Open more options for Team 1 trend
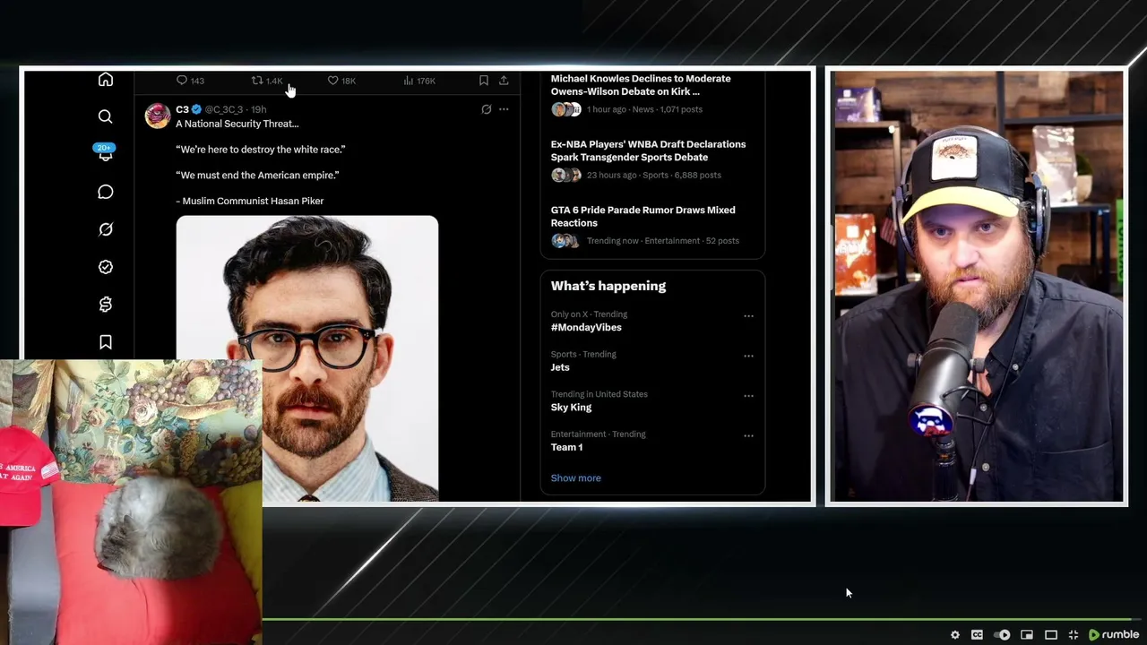 [748, 435]
